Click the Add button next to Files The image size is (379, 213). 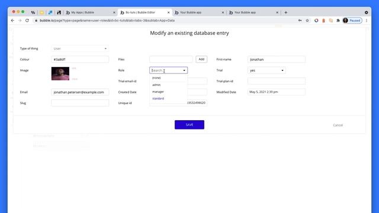tap(201, 59)
